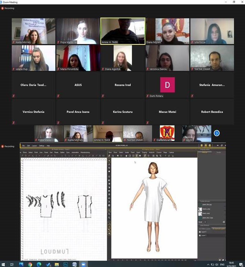Image resolution: width=245 pixels, height=267 pixels.
Task: Toggle the Layer 1 checkbox
Action: pyautogui.click(x=200, y=236)
